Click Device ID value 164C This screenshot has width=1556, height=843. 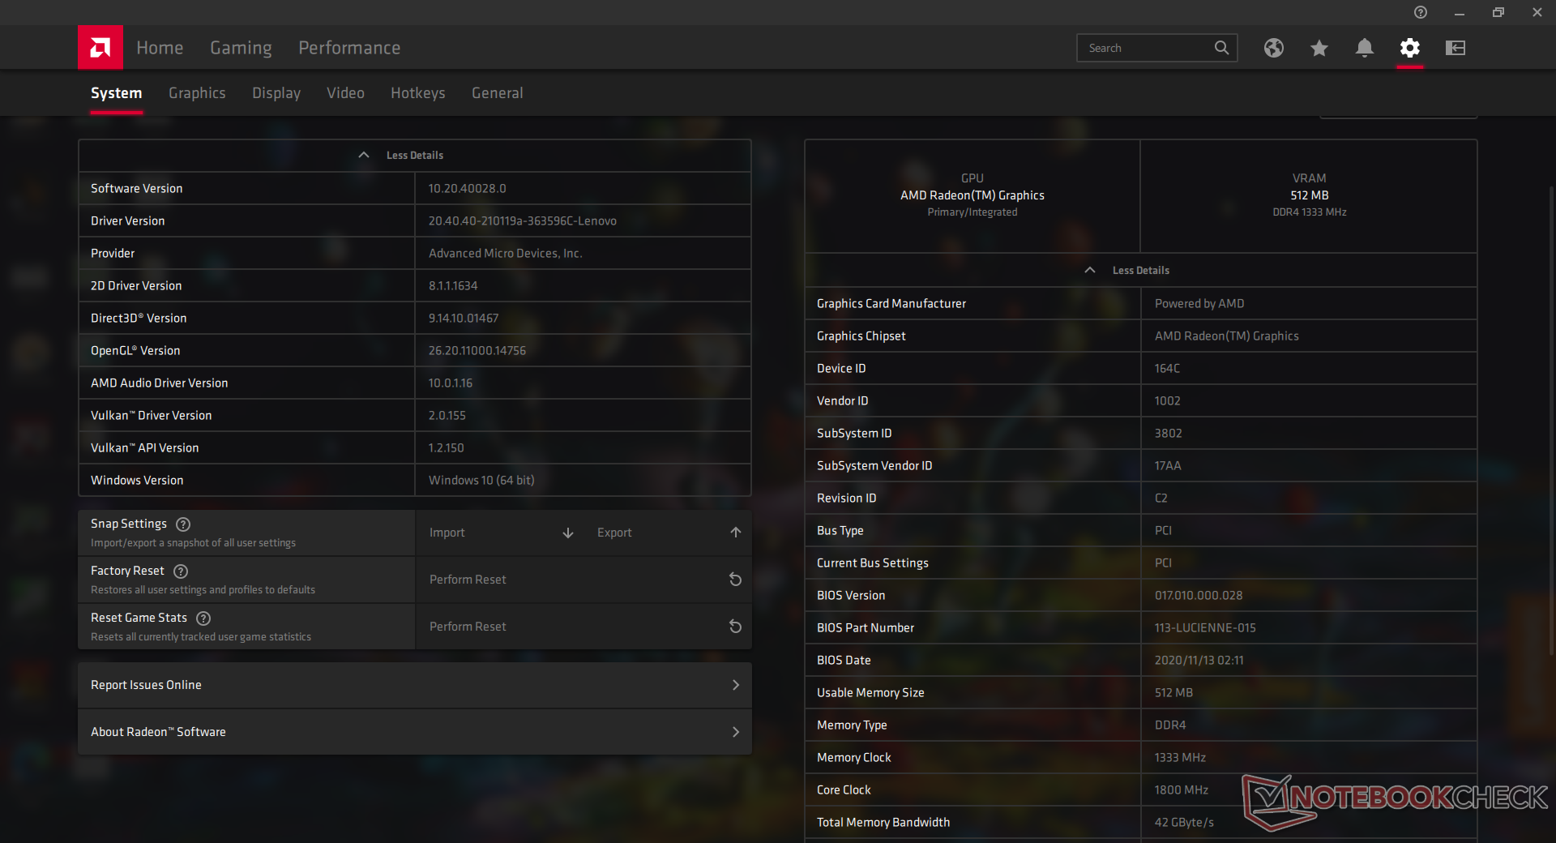tap(1167, 368)
